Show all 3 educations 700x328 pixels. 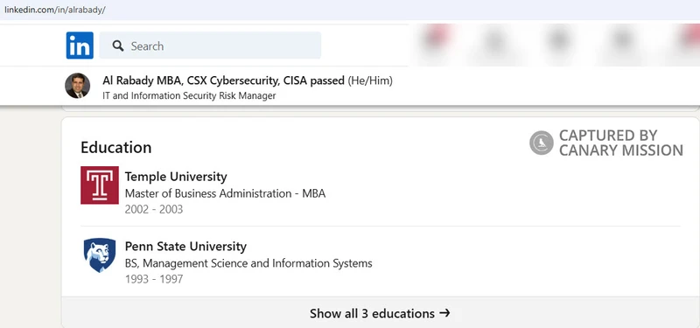tap(380, 313)
